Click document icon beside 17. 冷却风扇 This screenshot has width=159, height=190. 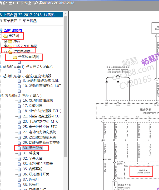click(x=19, y=106)
